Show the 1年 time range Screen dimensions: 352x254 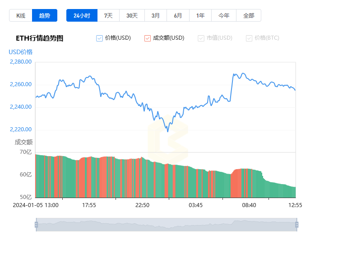[200, 15]
